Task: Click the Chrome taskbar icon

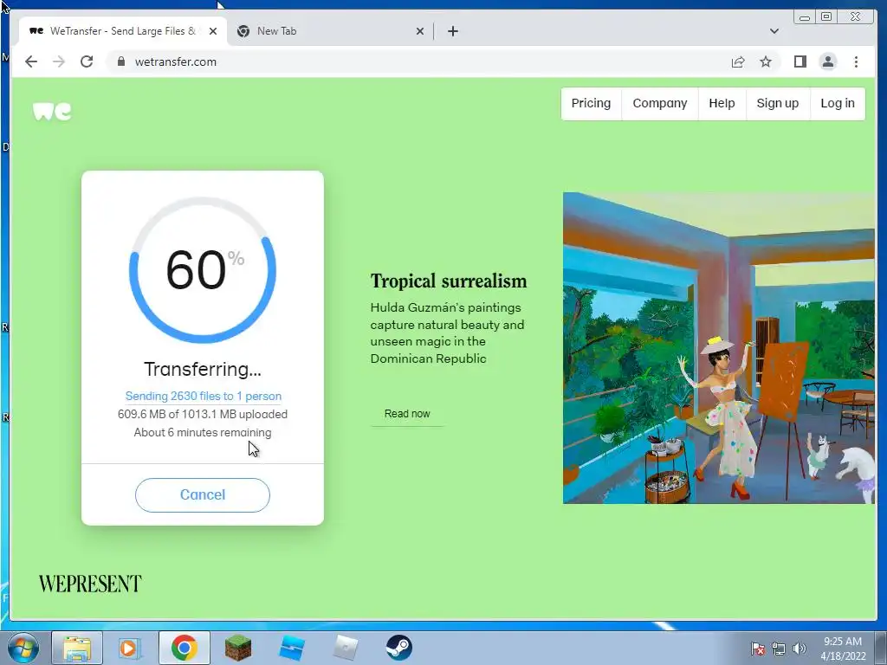Action: (185, 648)
